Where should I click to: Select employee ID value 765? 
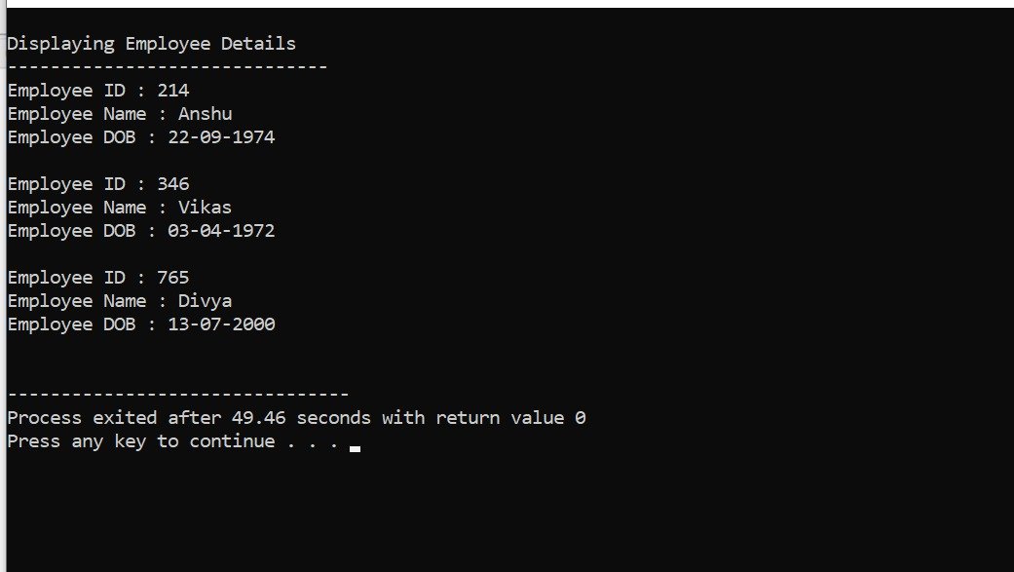[172, 278]
